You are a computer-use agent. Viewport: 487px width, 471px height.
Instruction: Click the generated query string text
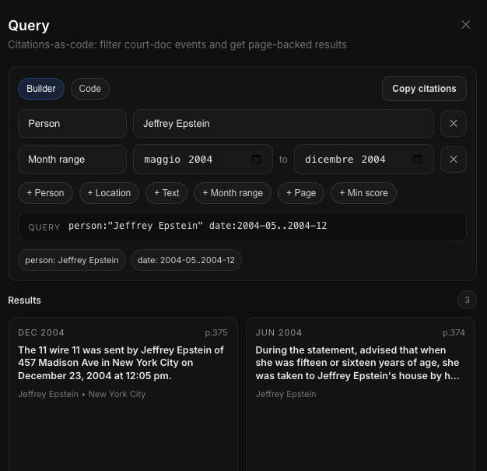tap(198, 226)
